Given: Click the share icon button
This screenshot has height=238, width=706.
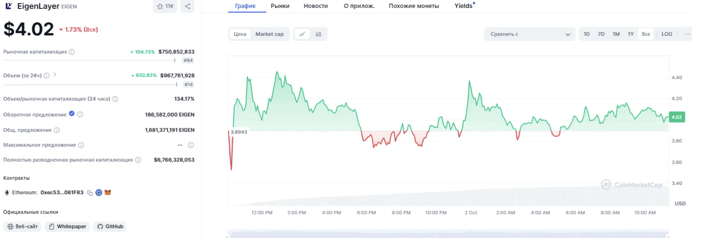Looking at the screenshot, I should [x=187, y=6].
